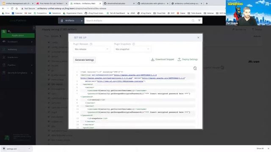Click the JFrog frog logo at sidebar bottom
271x152 pixels.
pyautogui.click(x=7, y=138)
